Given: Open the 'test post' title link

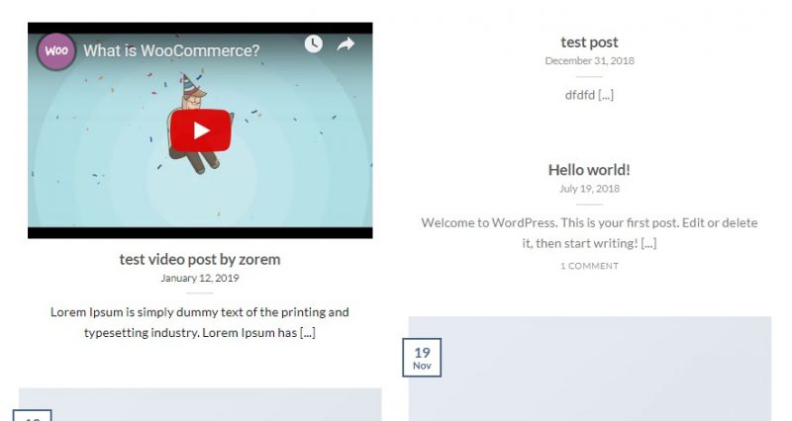Looking at the screenshot, I should click(x=589, y=42).
